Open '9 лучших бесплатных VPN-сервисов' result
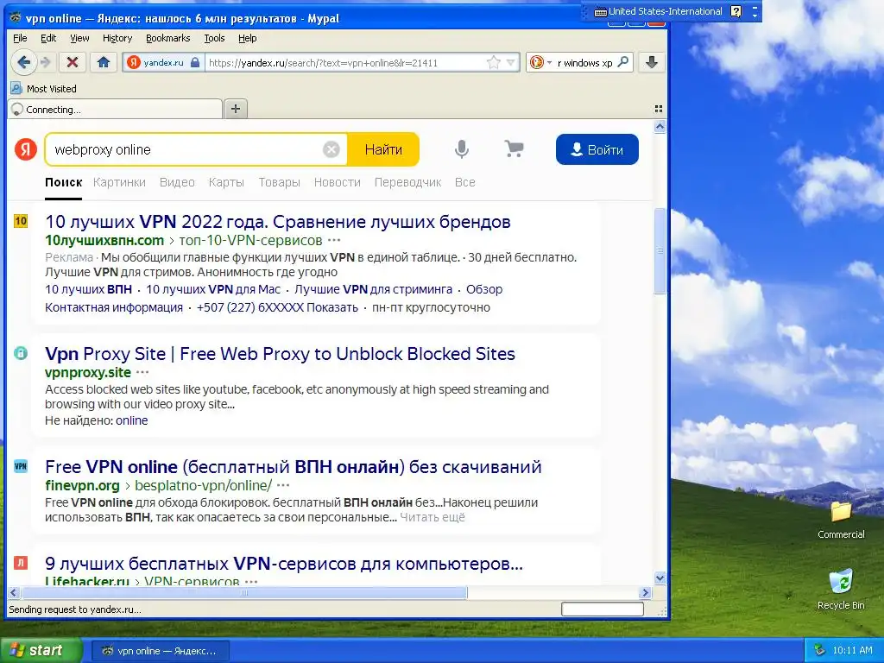This screenshot has height=663, width=884. point(284,564)
